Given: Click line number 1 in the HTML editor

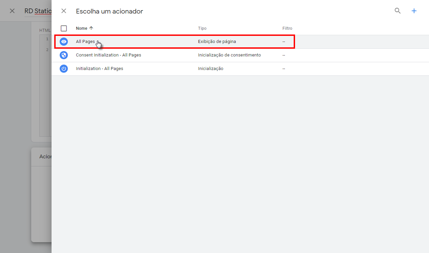Looking at the screenshot, I should [x=47, y=39].
